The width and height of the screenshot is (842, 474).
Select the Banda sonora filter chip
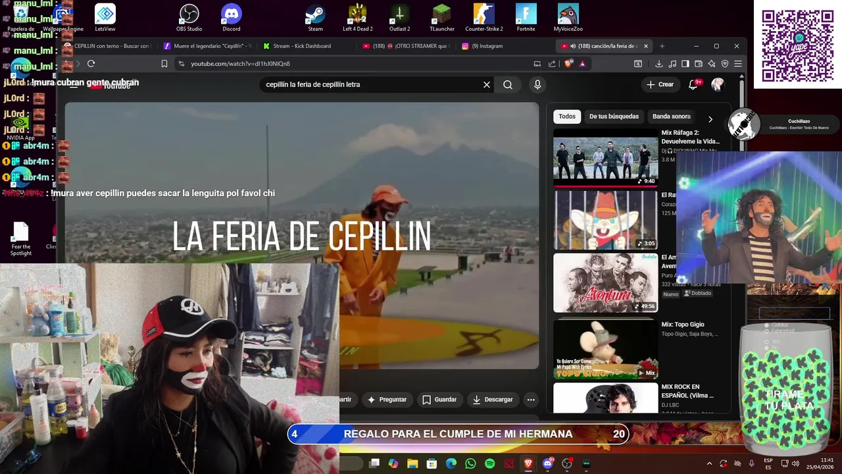(x=672, y=117)
